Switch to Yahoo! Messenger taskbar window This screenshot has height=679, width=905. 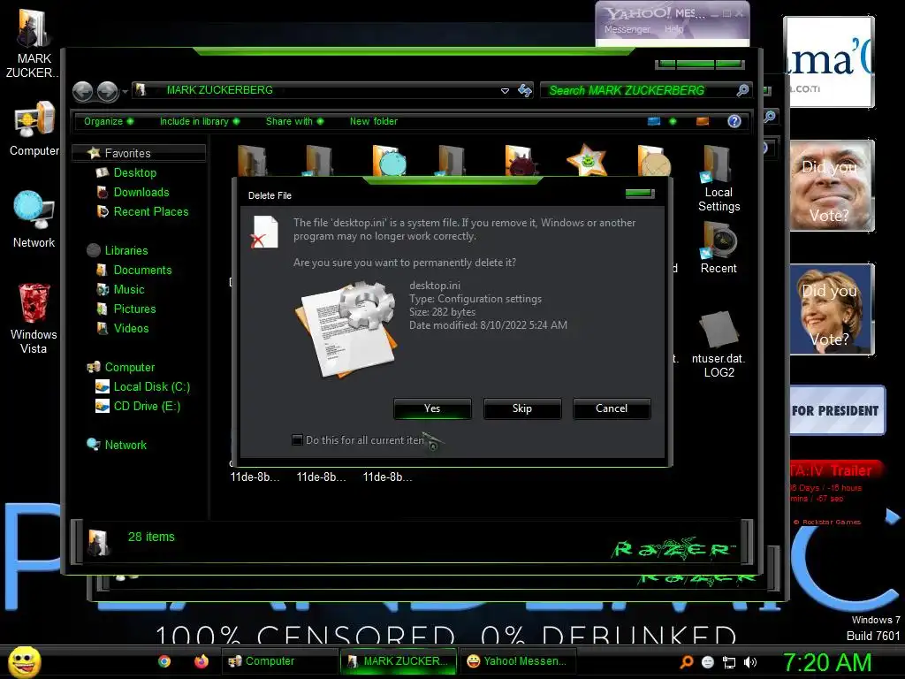[x=517, y=661]
